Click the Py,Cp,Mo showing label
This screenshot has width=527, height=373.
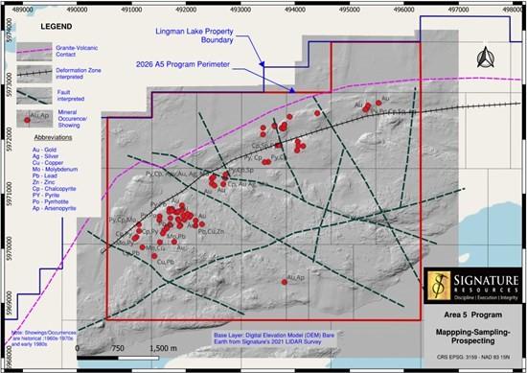point(123,220)
